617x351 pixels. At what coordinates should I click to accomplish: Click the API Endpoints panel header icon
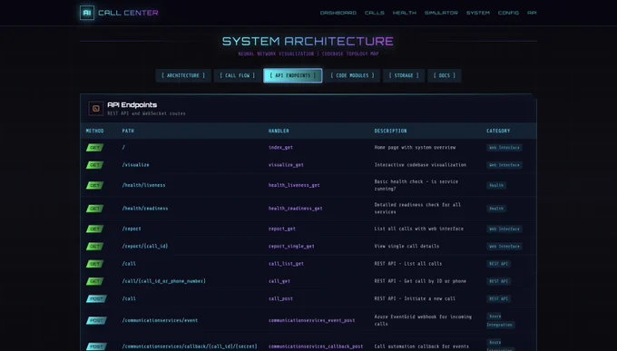[95, 108]
